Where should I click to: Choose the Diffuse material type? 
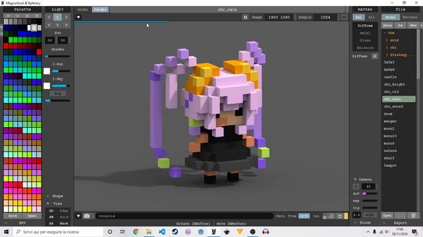coord(365,26)
